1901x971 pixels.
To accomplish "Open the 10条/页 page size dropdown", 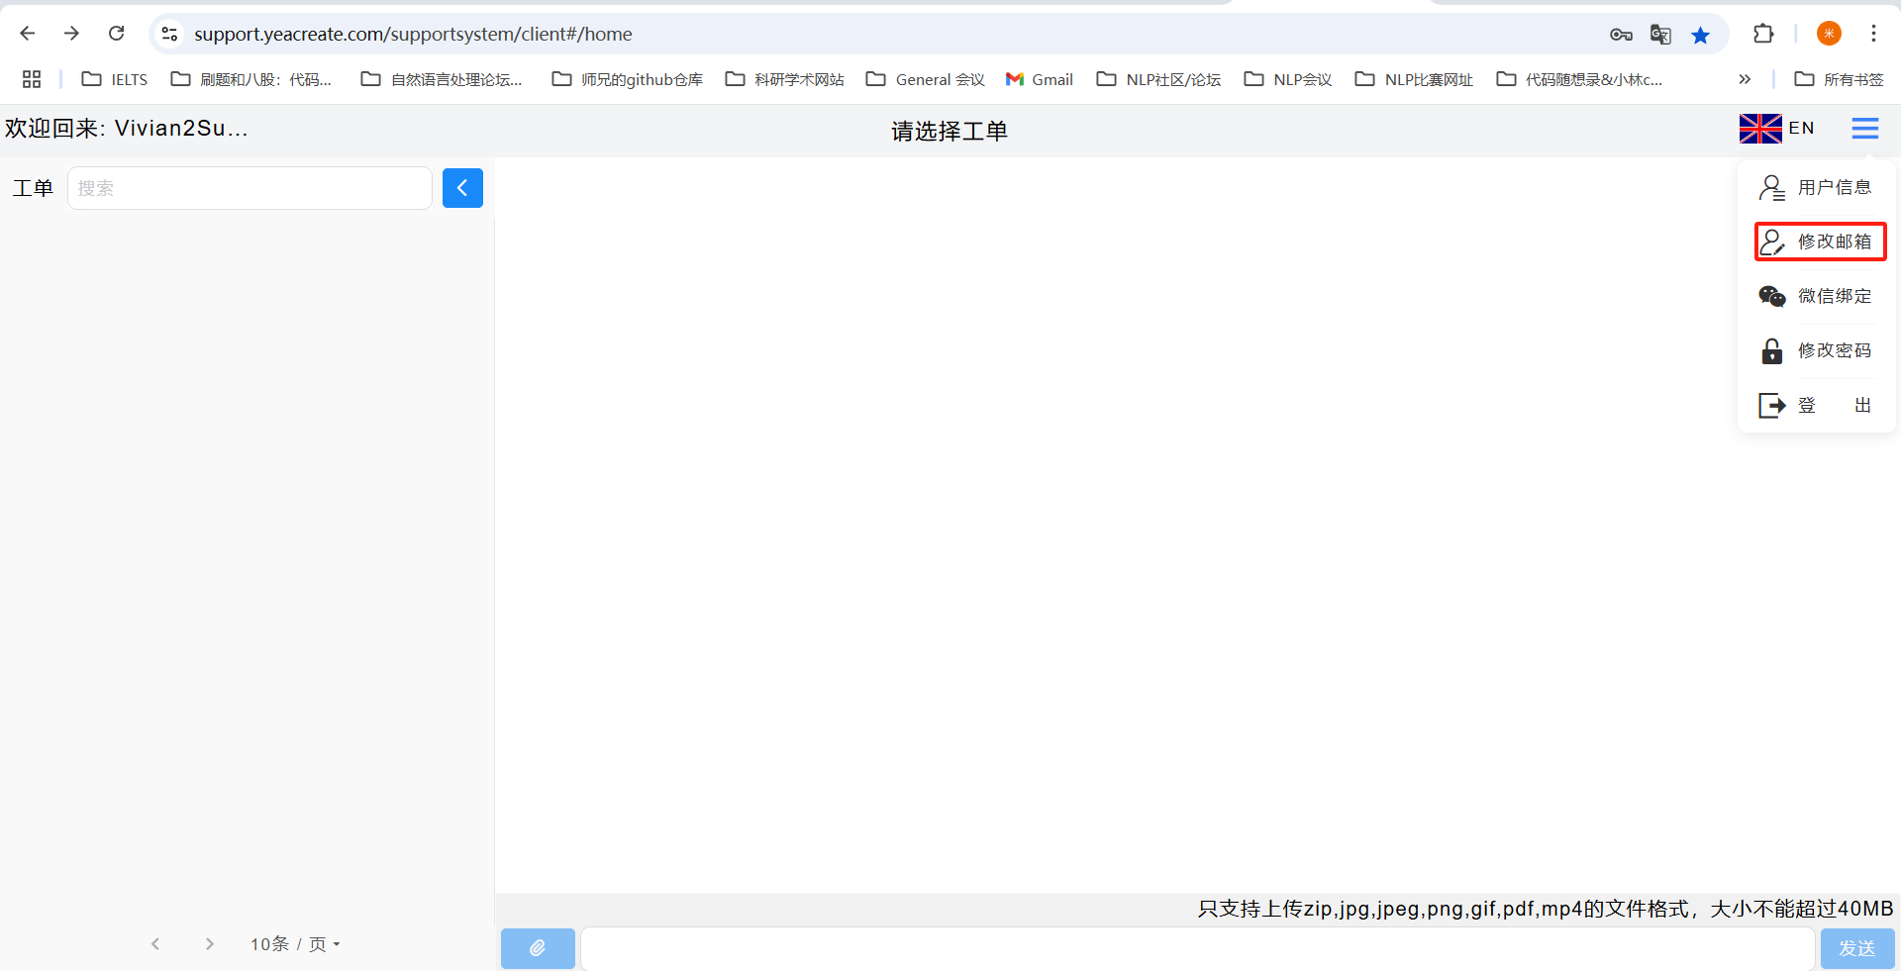I will [295, 944].
